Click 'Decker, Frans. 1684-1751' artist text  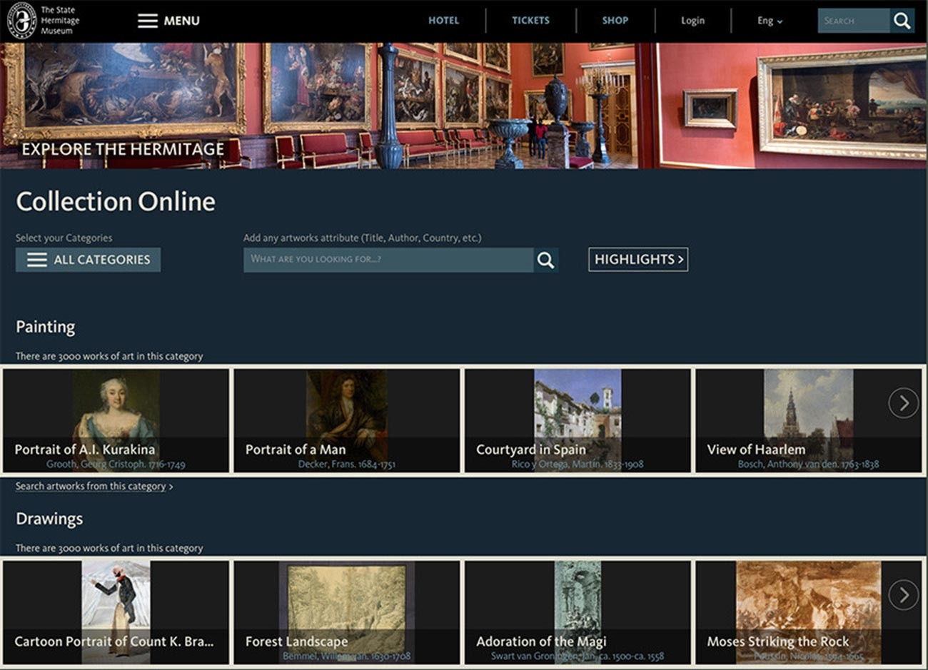(x=347, y=465)
